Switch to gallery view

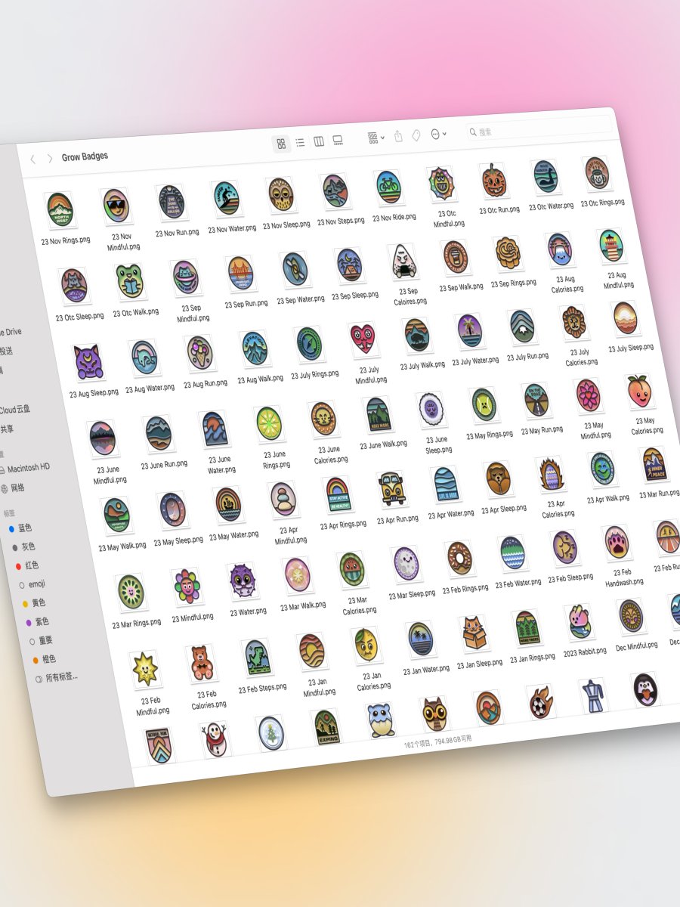tap(338, 141)
